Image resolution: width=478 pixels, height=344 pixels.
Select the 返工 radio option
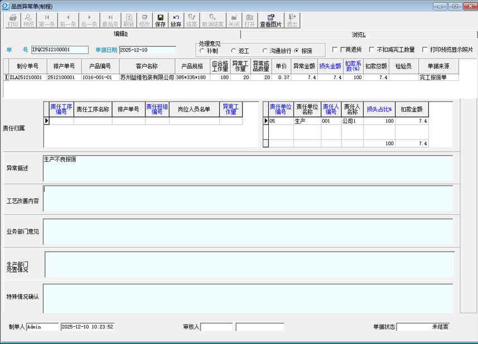(234, 51)
